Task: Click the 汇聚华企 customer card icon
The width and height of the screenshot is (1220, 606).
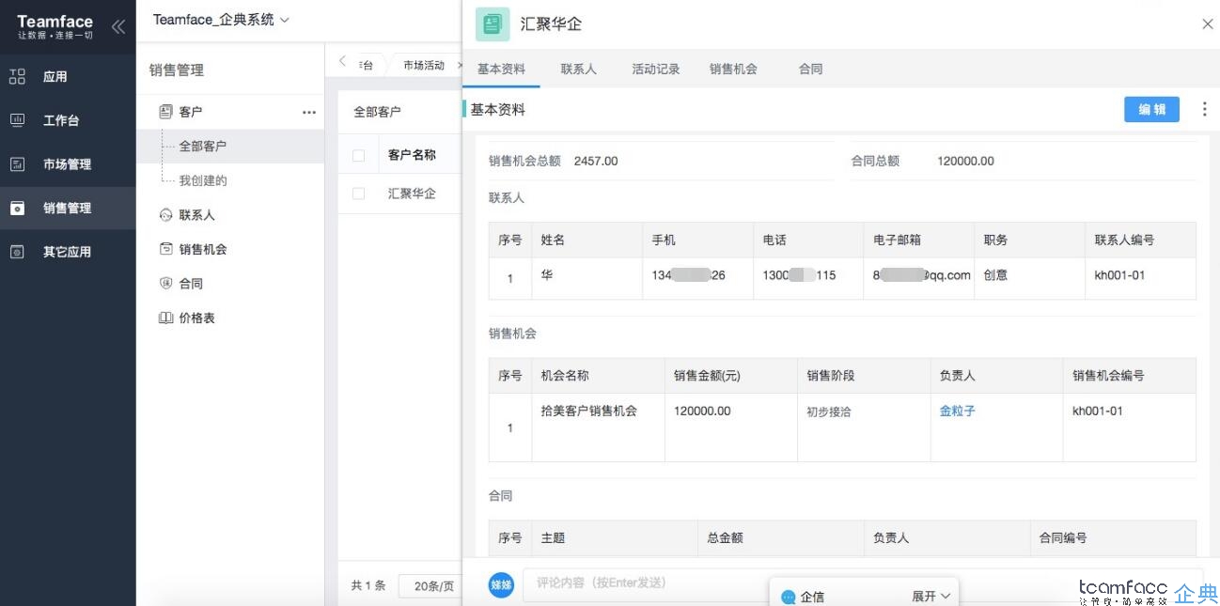Action: [x=493, y=24]
